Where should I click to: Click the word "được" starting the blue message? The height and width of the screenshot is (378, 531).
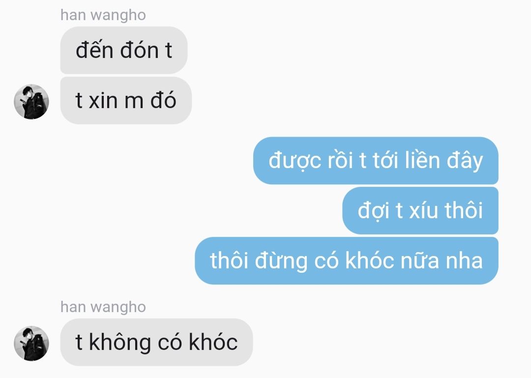click(x=295, y=161)
